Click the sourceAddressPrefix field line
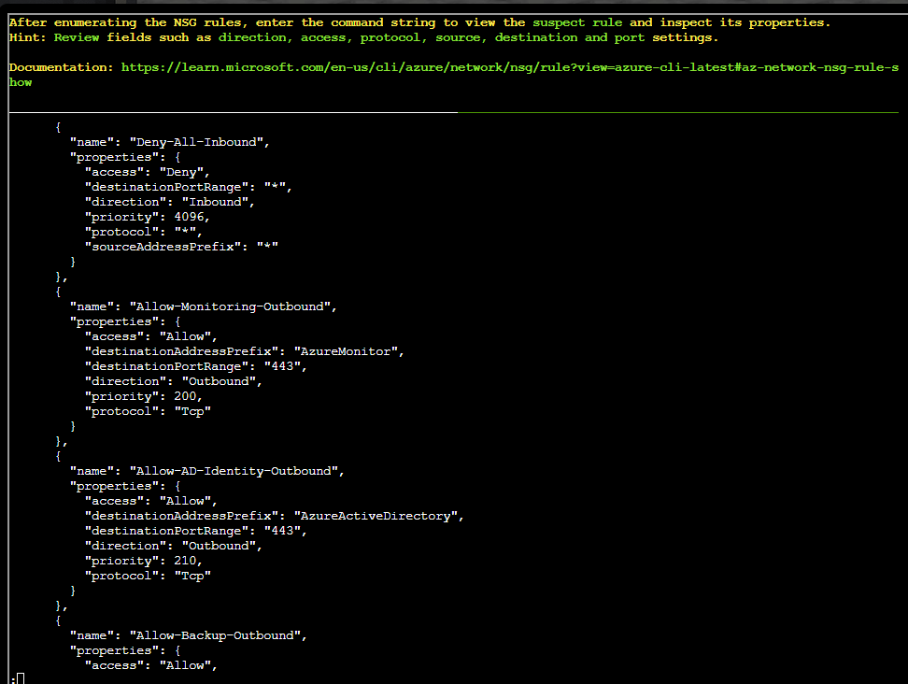Viewport: 908px width, 684px height. click(x=181, y=247)
